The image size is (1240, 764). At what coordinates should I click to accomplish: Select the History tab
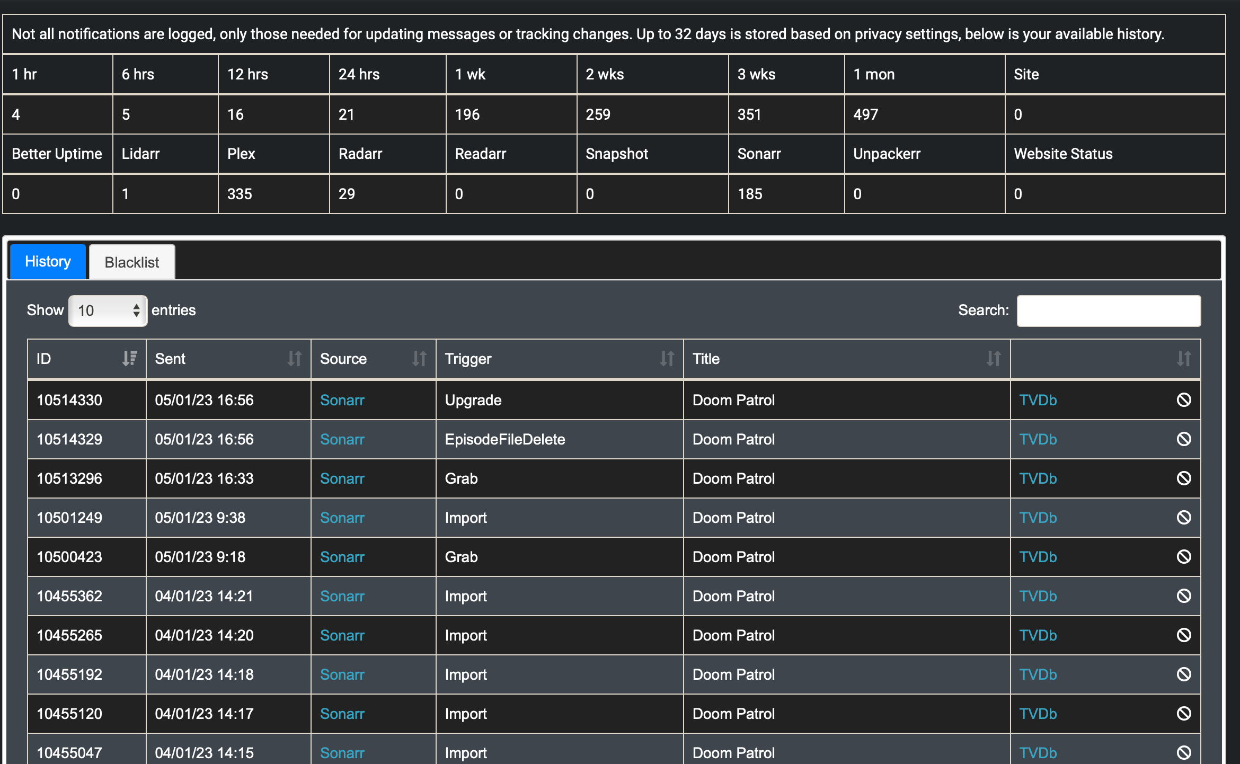coord(48,262)
